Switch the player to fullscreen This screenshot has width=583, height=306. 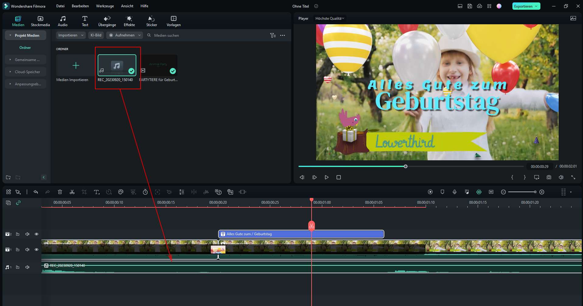click(573, 177)
